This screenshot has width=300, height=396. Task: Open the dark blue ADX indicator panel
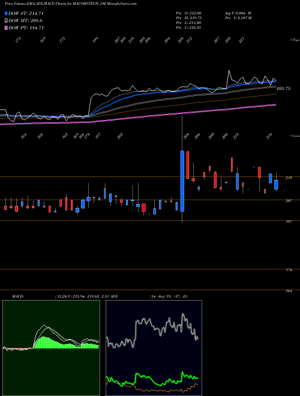[154, 348]
